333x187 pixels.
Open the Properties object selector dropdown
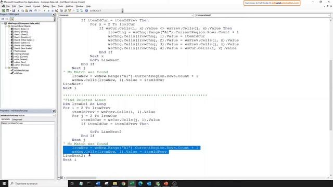[x=54, y=115]
